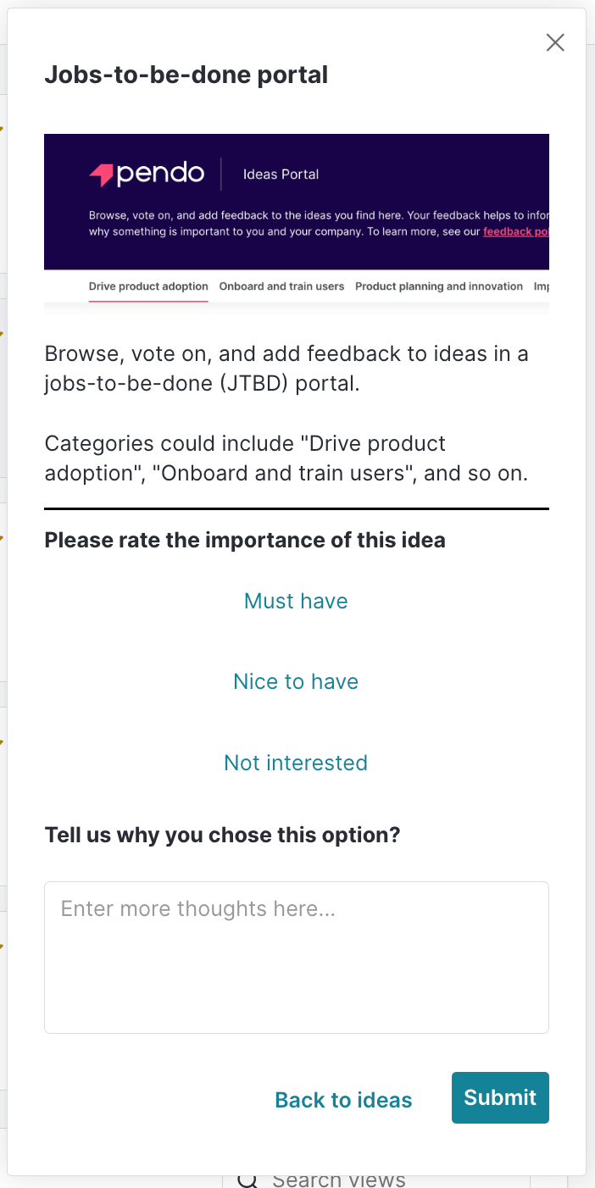Select the "Must have" rating option
The image size is (595, 1188).
point(296,601)
